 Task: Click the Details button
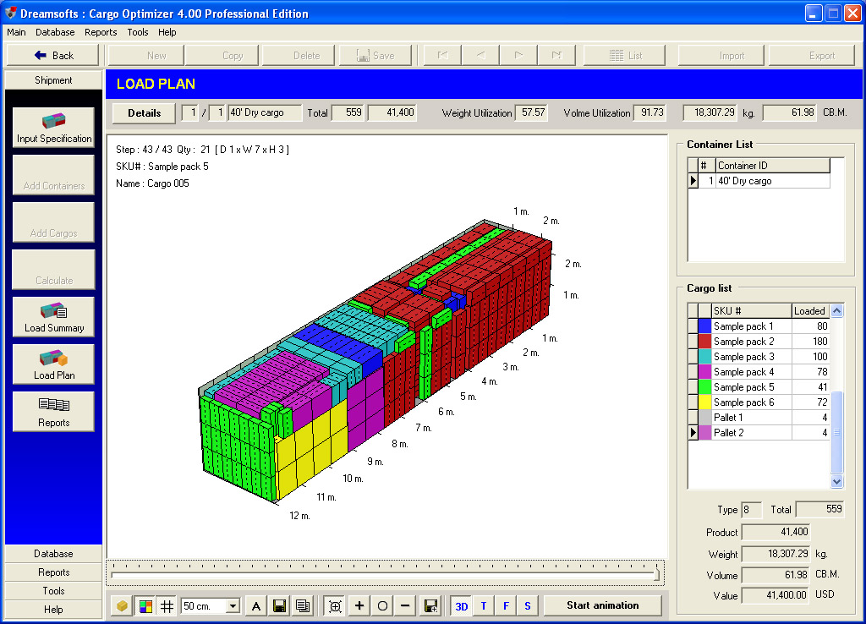click(x=144, y=112)
